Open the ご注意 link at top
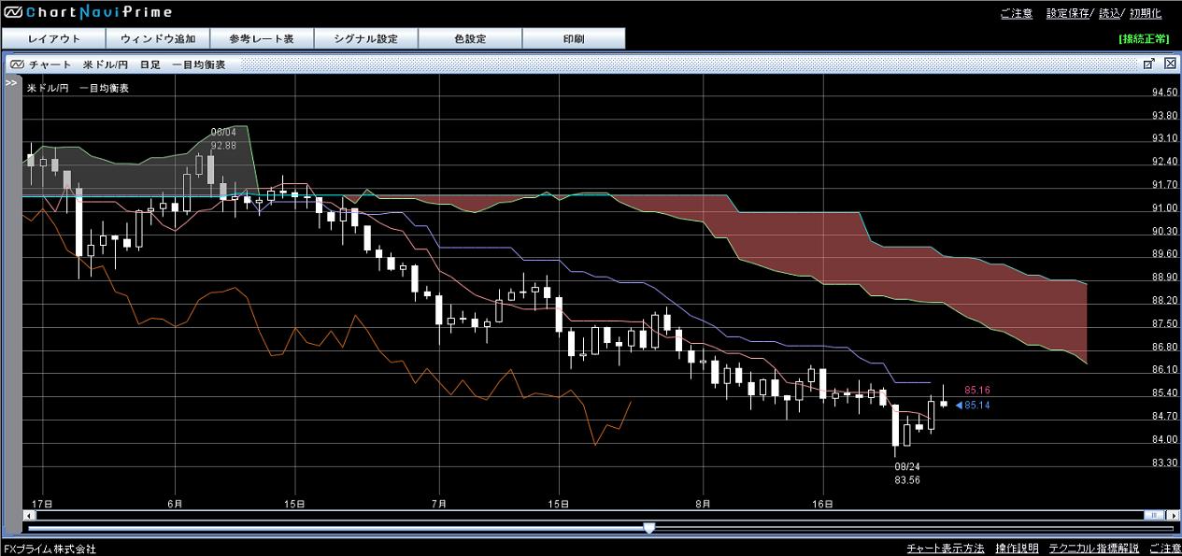 pos(1016,13)
